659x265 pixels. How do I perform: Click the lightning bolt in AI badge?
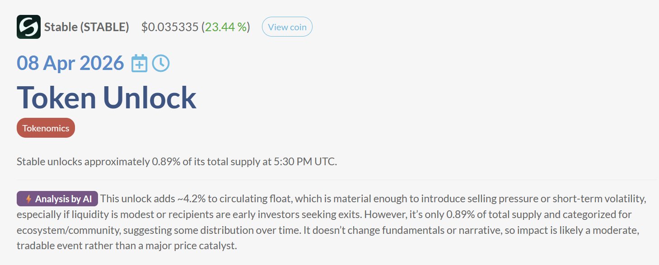28,199
